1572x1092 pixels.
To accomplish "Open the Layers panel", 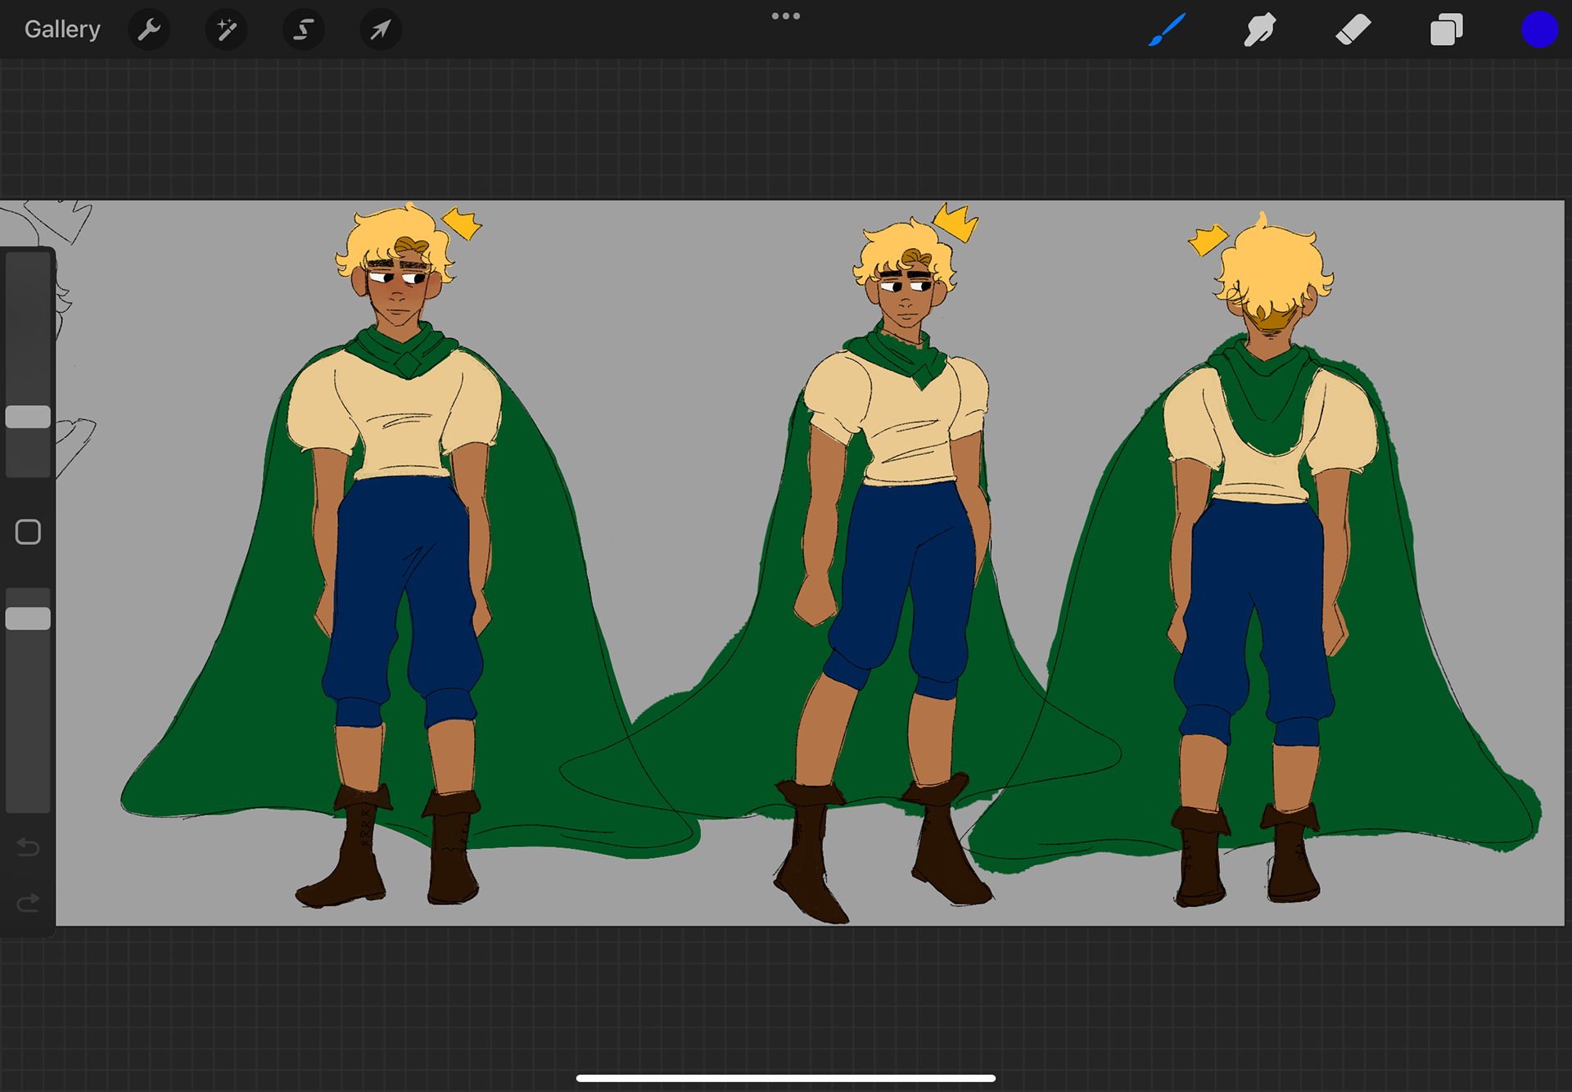I will [x=1446, y=30].
